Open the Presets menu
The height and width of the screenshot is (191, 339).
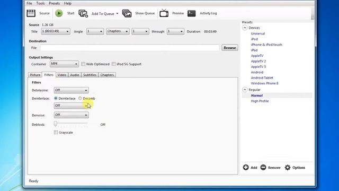pos(54,3)
